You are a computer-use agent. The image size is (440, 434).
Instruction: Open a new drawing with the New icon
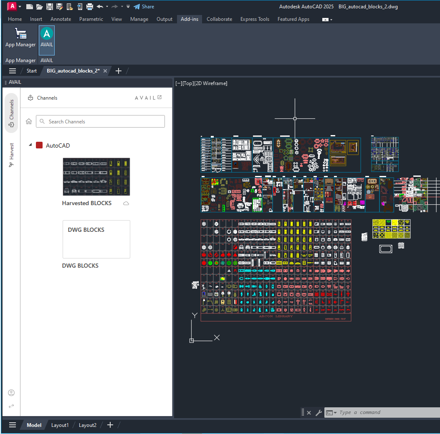coord(29,6)
